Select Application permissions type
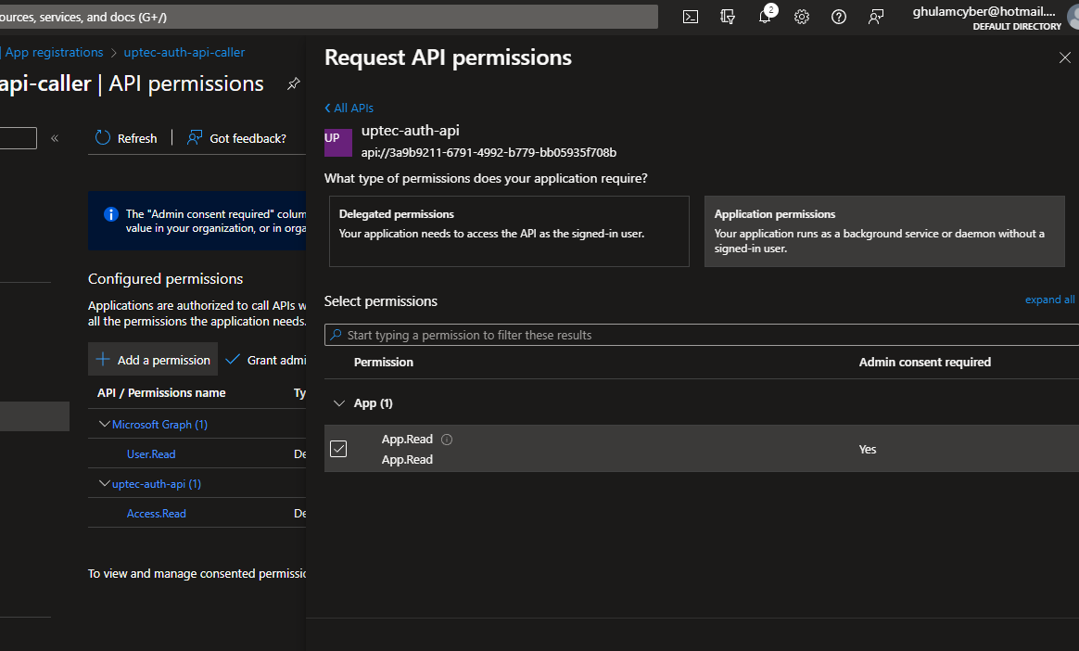The width and height of the screenshot is (1079, 651). tap(883, 231)
